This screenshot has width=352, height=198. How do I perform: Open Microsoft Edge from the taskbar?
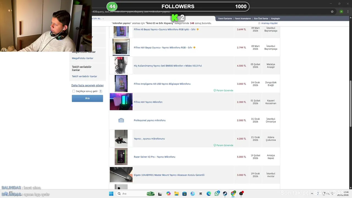[x=209, y=194]
